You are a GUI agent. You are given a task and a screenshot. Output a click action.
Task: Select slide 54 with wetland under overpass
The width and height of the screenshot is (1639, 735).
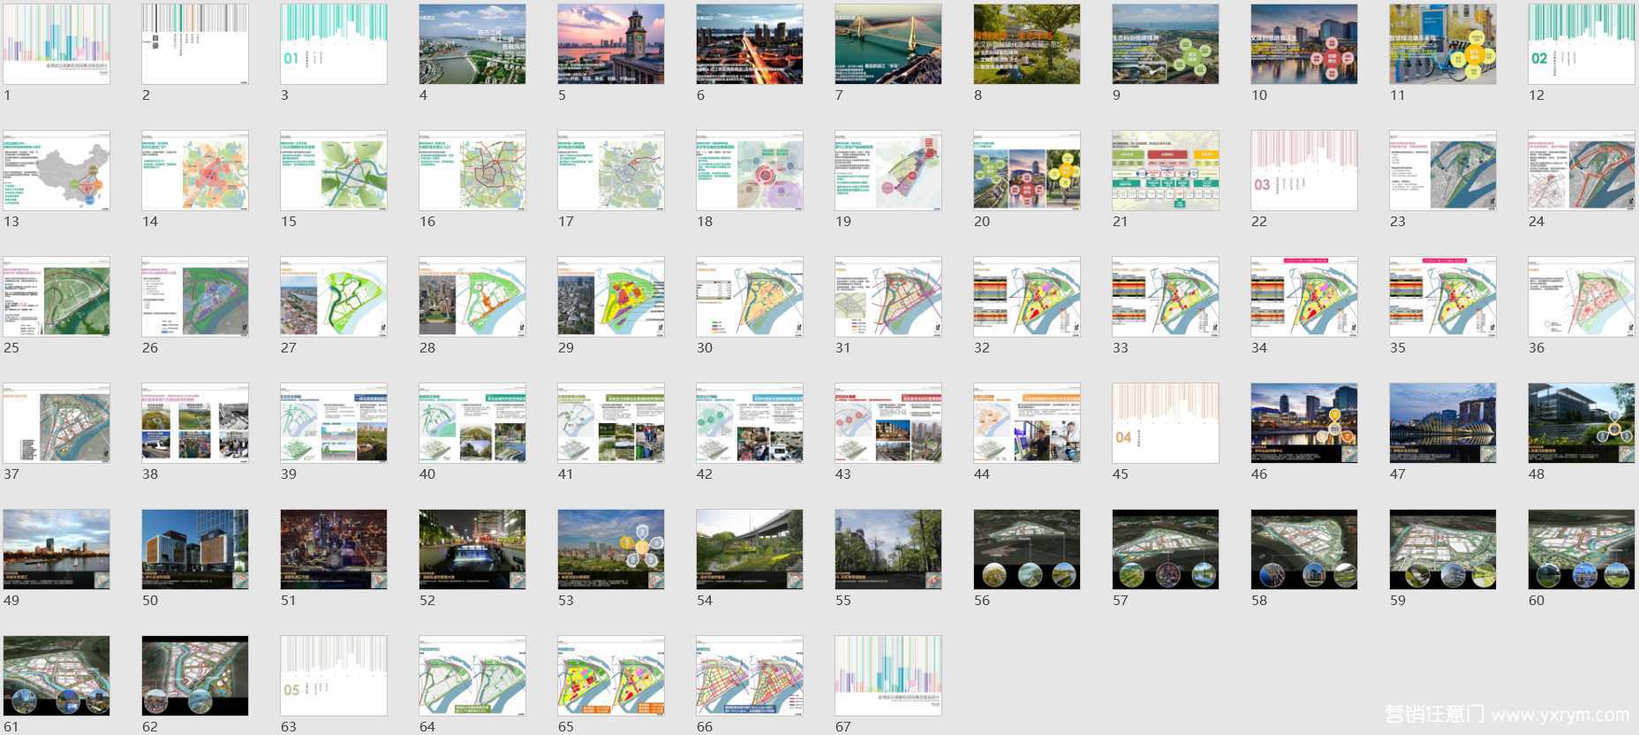[750, 549]
